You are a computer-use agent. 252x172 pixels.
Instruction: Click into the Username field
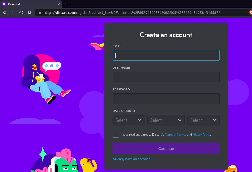pyautogui.click(x=166, y=77)
